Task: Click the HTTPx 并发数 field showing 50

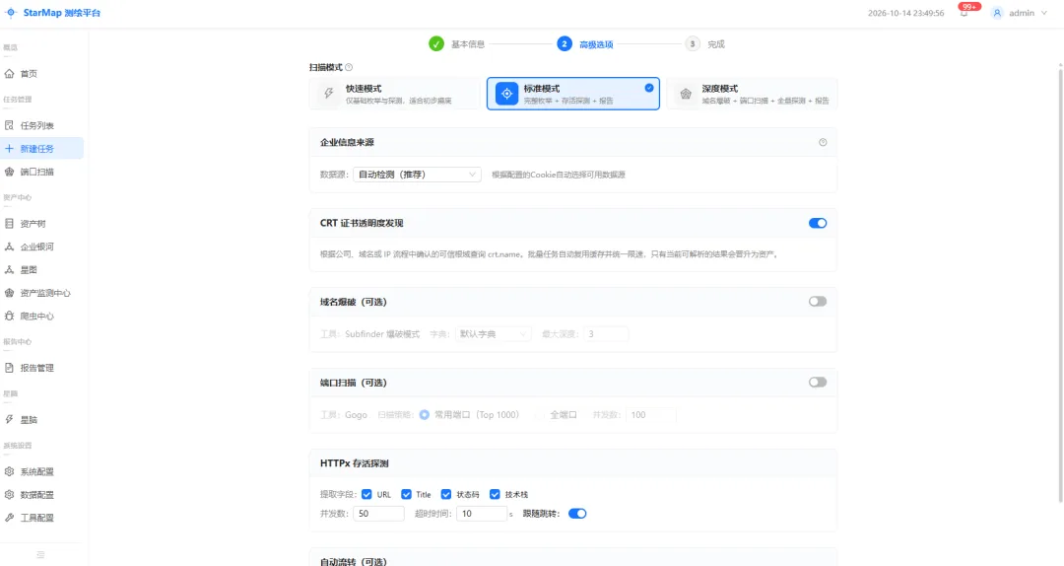Action: pos(378,514)
